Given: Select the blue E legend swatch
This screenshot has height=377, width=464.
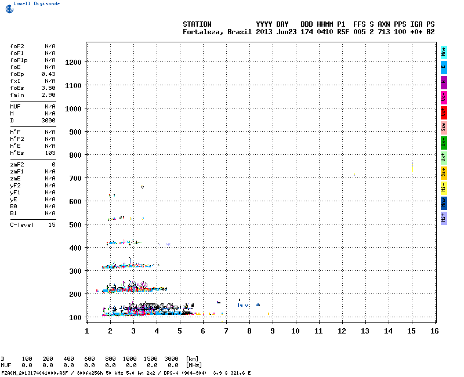Looking at the screenshot, I should tap(444, 67).
